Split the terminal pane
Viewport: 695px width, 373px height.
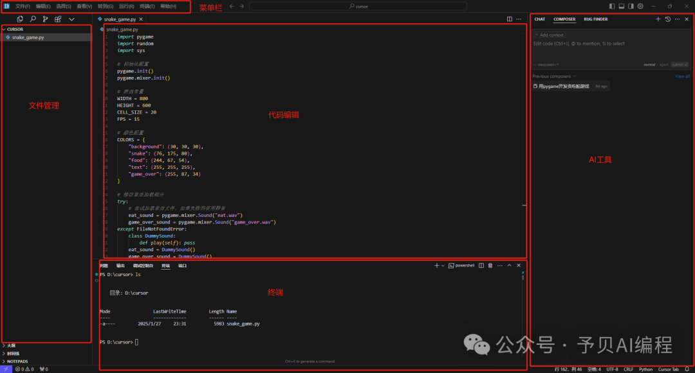coord(481,266)
